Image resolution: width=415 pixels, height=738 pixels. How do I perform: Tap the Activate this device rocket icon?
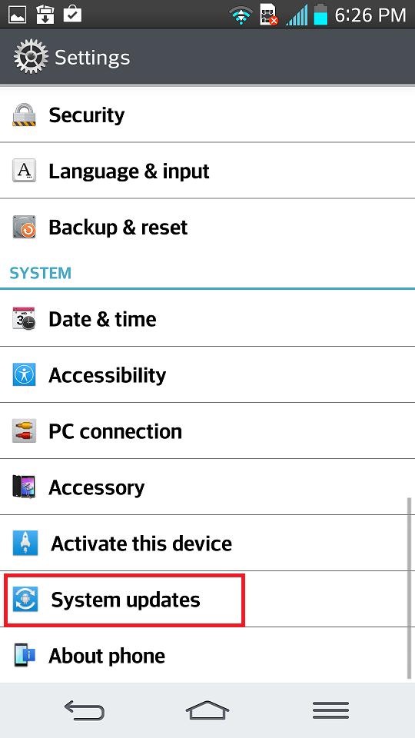click(25, 544)
